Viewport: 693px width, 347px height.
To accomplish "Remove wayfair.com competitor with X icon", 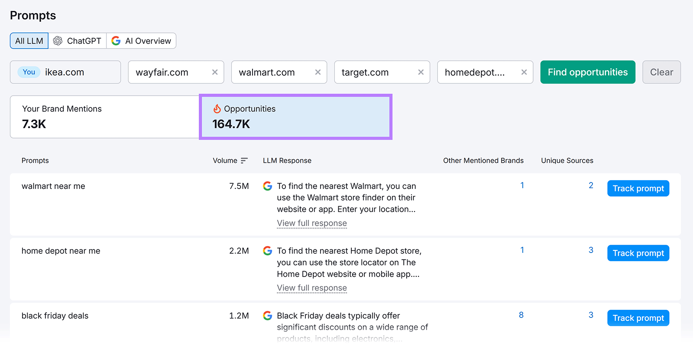I will (214, 72).
